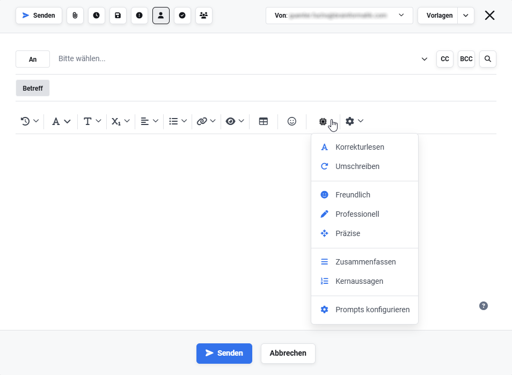The image size is (512, 375).
Task: Select Kernaussagen in the menu
Action: point(365,281)
